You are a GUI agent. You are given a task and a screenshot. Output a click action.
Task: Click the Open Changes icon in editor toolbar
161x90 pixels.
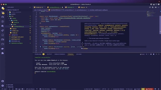(153, 7)
